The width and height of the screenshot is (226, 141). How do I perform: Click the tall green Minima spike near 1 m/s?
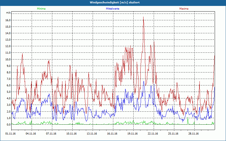188,118
